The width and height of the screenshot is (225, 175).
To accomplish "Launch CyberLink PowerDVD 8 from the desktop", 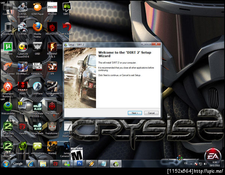I will click(x=22, y=50).
